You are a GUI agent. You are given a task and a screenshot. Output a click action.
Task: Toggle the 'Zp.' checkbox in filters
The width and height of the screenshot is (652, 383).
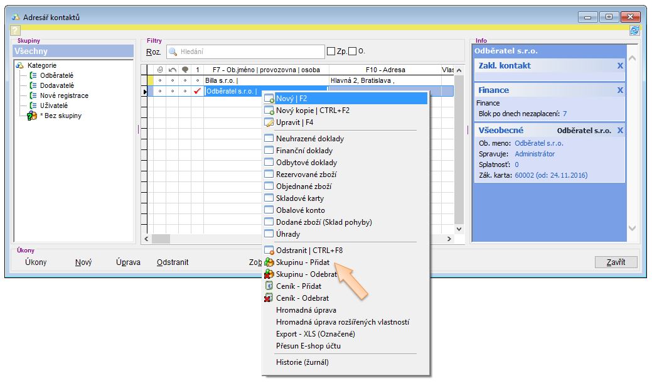(331, 51)
